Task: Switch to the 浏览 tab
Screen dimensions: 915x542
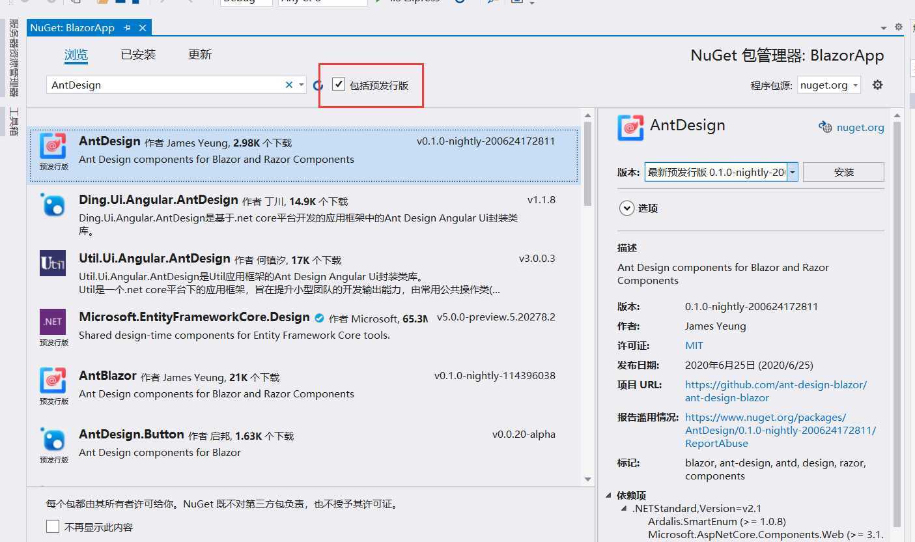Action: point(76,55)
